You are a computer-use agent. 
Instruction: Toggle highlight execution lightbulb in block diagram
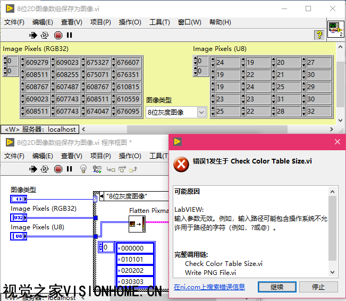tap(83, 169)
